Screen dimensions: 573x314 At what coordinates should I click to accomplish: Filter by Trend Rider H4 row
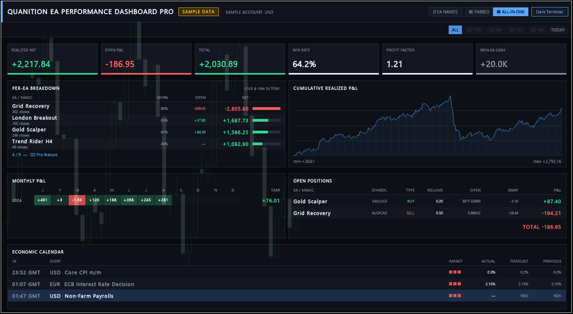(x=146, y=144)
